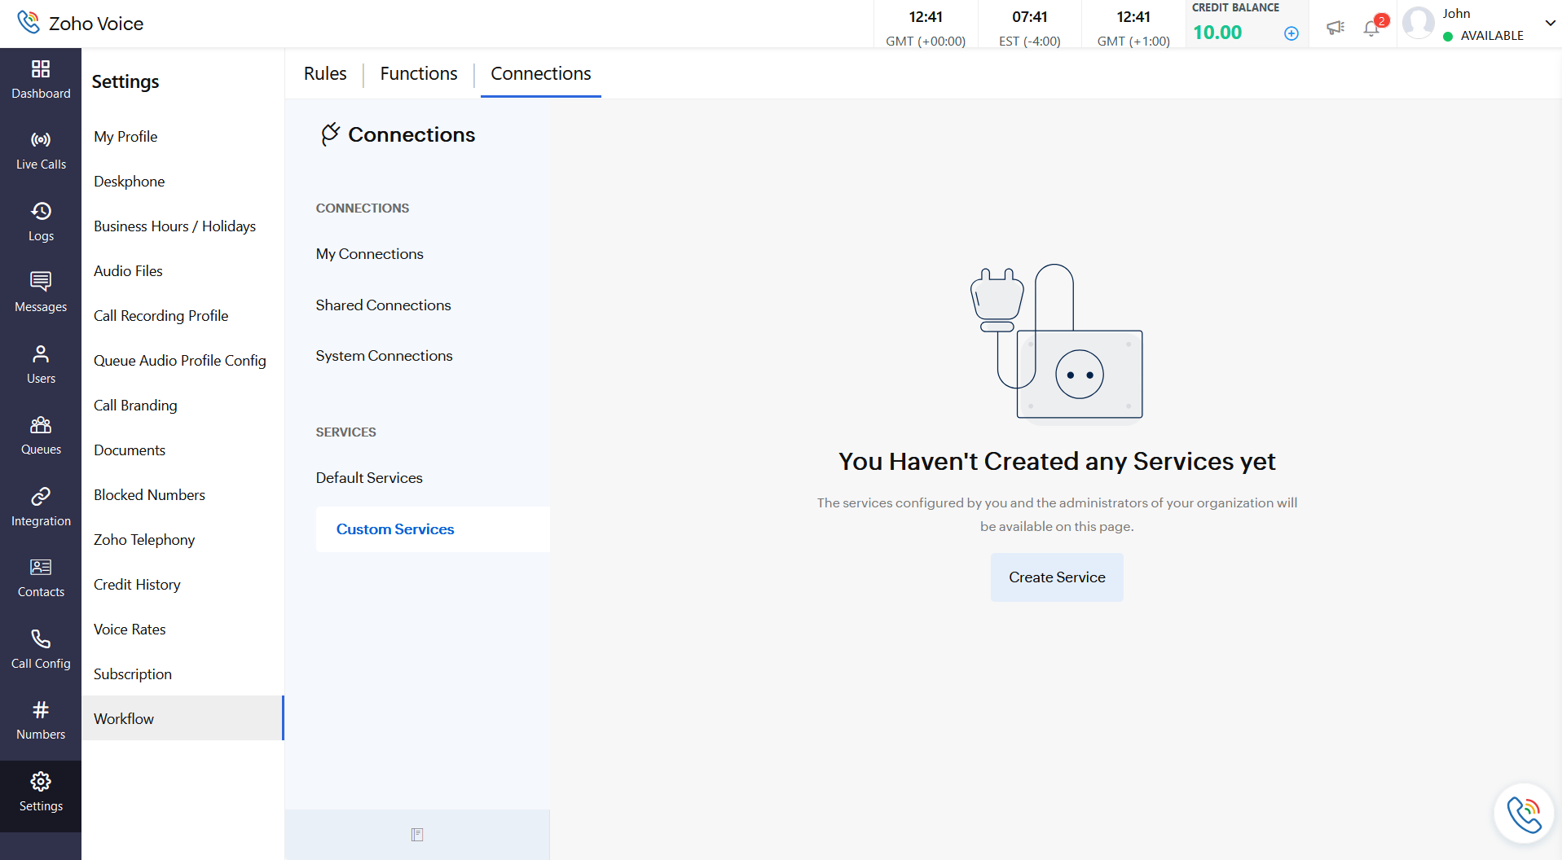The image size is (1562, 860).
Task: Open Call Recording Profile settings
Action: 161,316
